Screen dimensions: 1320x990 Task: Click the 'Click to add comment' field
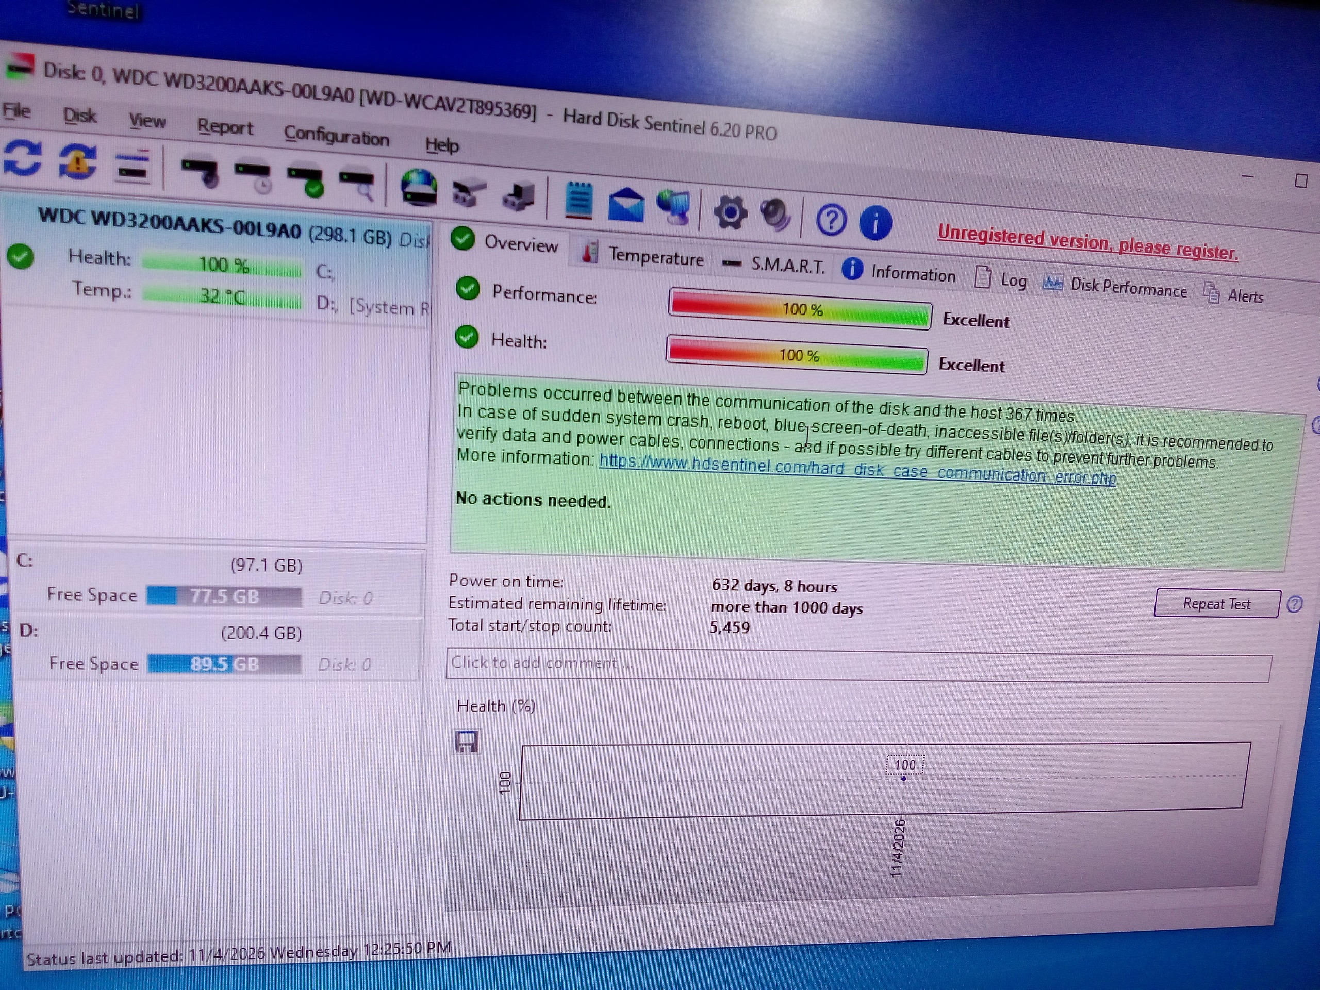859,666
